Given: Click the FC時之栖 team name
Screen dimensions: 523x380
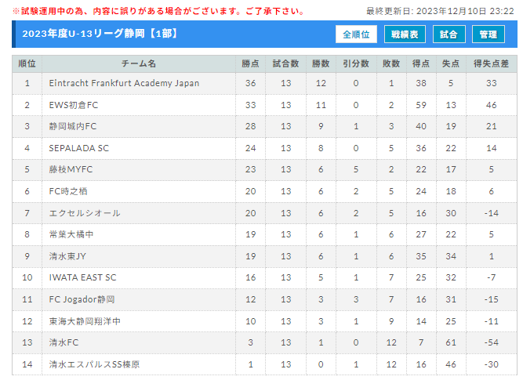Looking at the screenshot, I should coord(68,191).
